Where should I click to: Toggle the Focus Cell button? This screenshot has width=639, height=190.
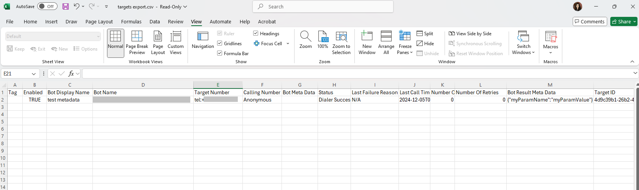[x=268, y=44]
